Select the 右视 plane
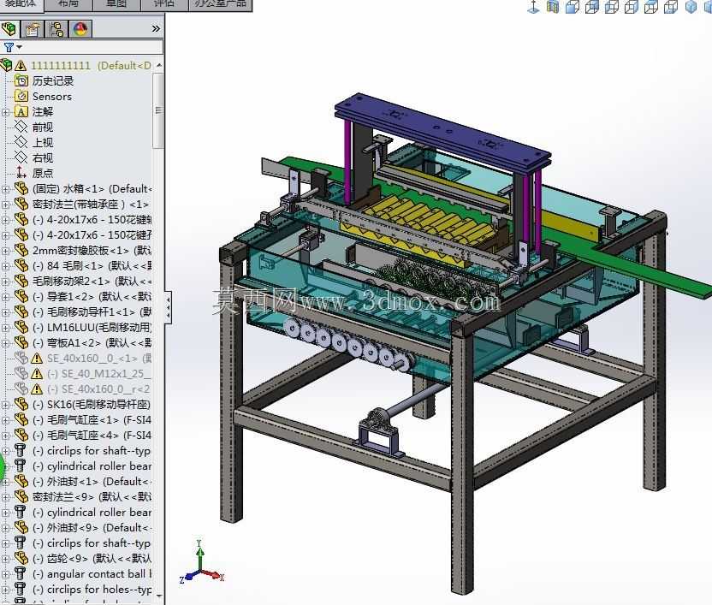 pyautogui.click(x=42, y=158)
